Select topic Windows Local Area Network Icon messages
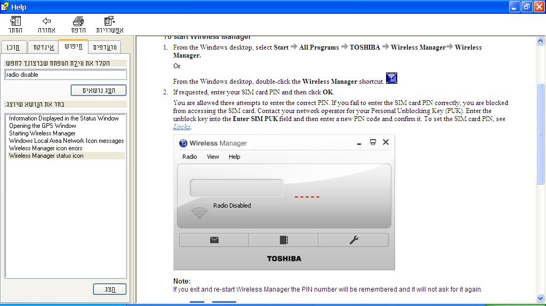Image resolution: width=546 pixels, height=306 pixels. click(66, 141)
